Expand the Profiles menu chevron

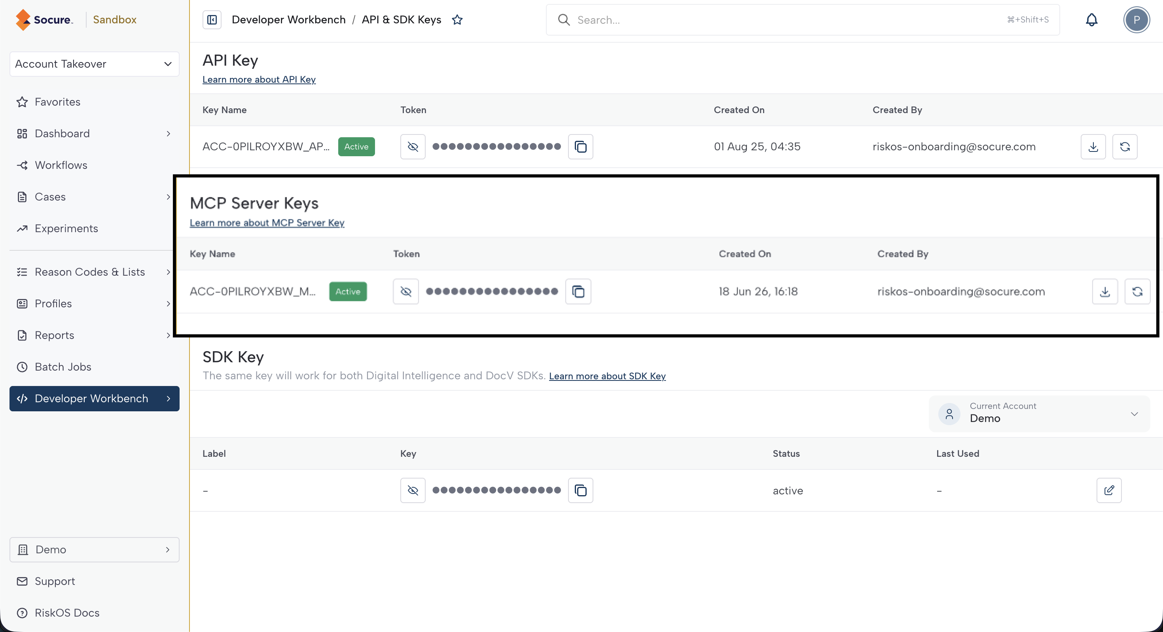168,303
